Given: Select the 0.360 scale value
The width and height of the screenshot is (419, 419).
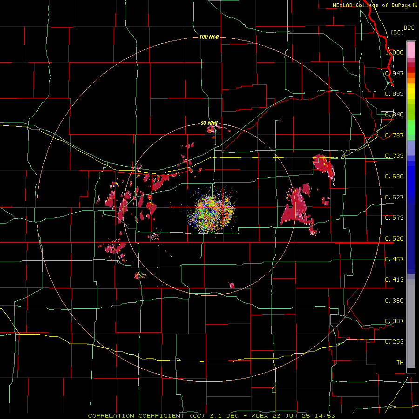Looking at the screenshot, I should tap(394, 301).
